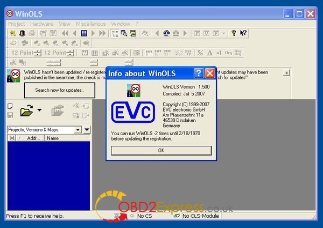Viewport: 323px width, 228px height.
Task: Click the yellow question mark help icon
Action: (234, 33)
